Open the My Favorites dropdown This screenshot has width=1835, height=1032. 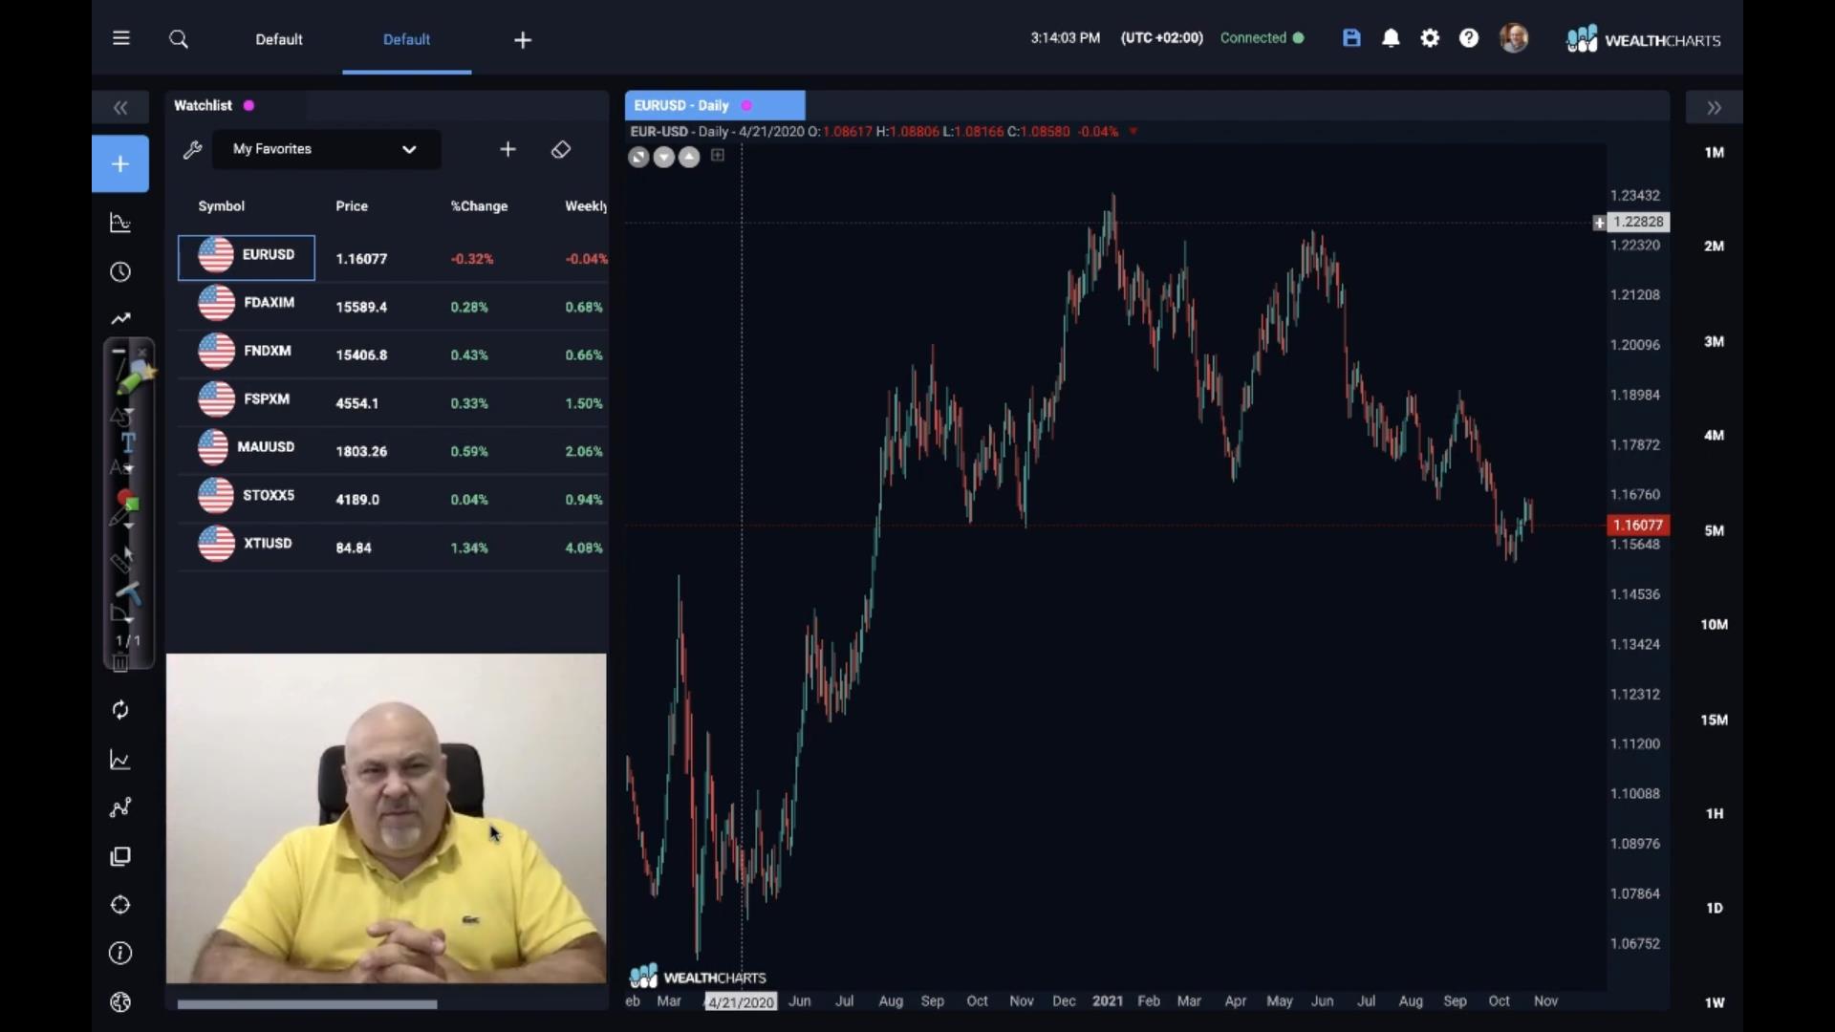point(326,149)
